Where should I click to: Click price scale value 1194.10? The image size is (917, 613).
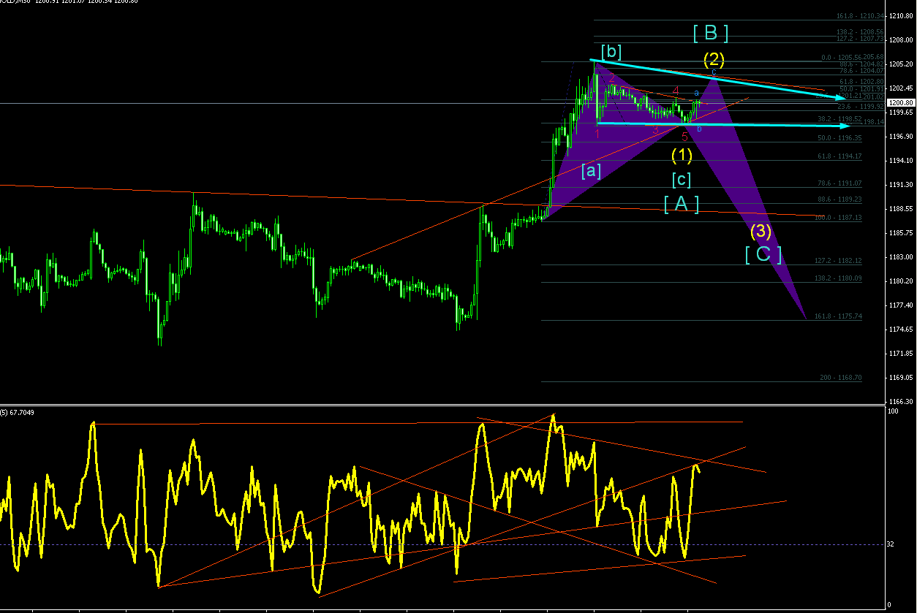click(x=902, y=160)
